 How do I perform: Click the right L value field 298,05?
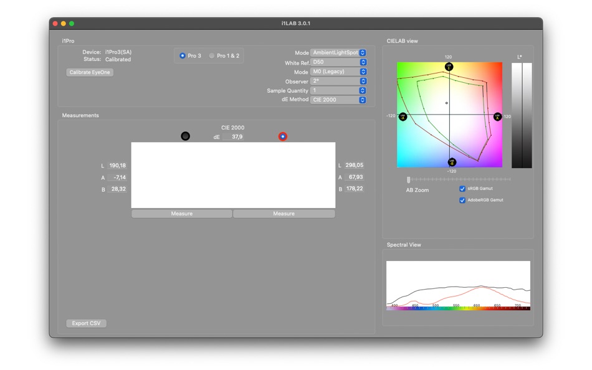pos(354,165)
